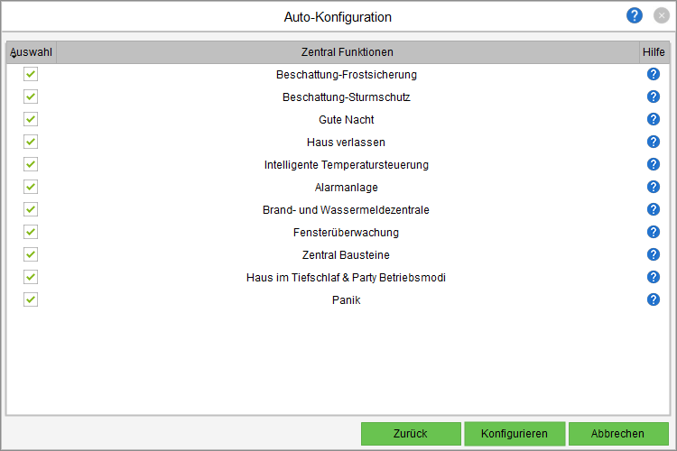677x451 pixels.
Task: Disable the Gute Nacht checkbox
Action: click(x=31, y=119)
